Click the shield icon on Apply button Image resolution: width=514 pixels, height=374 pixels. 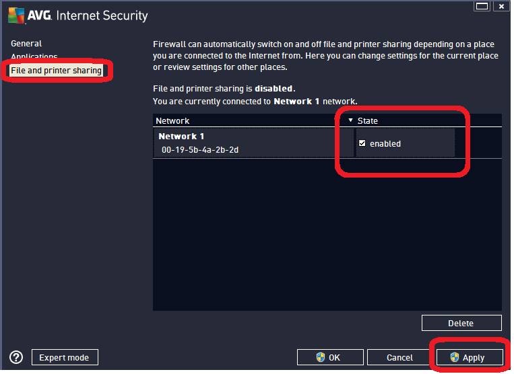click(455, 357)
